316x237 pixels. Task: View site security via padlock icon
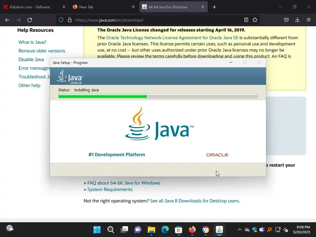tap(70, 20)
